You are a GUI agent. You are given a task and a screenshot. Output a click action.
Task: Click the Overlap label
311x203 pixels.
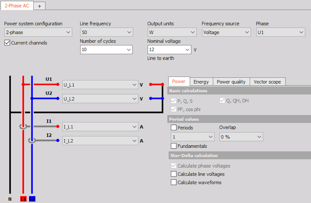click(227, 127)
